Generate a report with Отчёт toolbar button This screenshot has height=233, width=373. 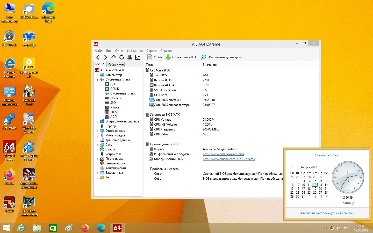[x=155, y=57]
